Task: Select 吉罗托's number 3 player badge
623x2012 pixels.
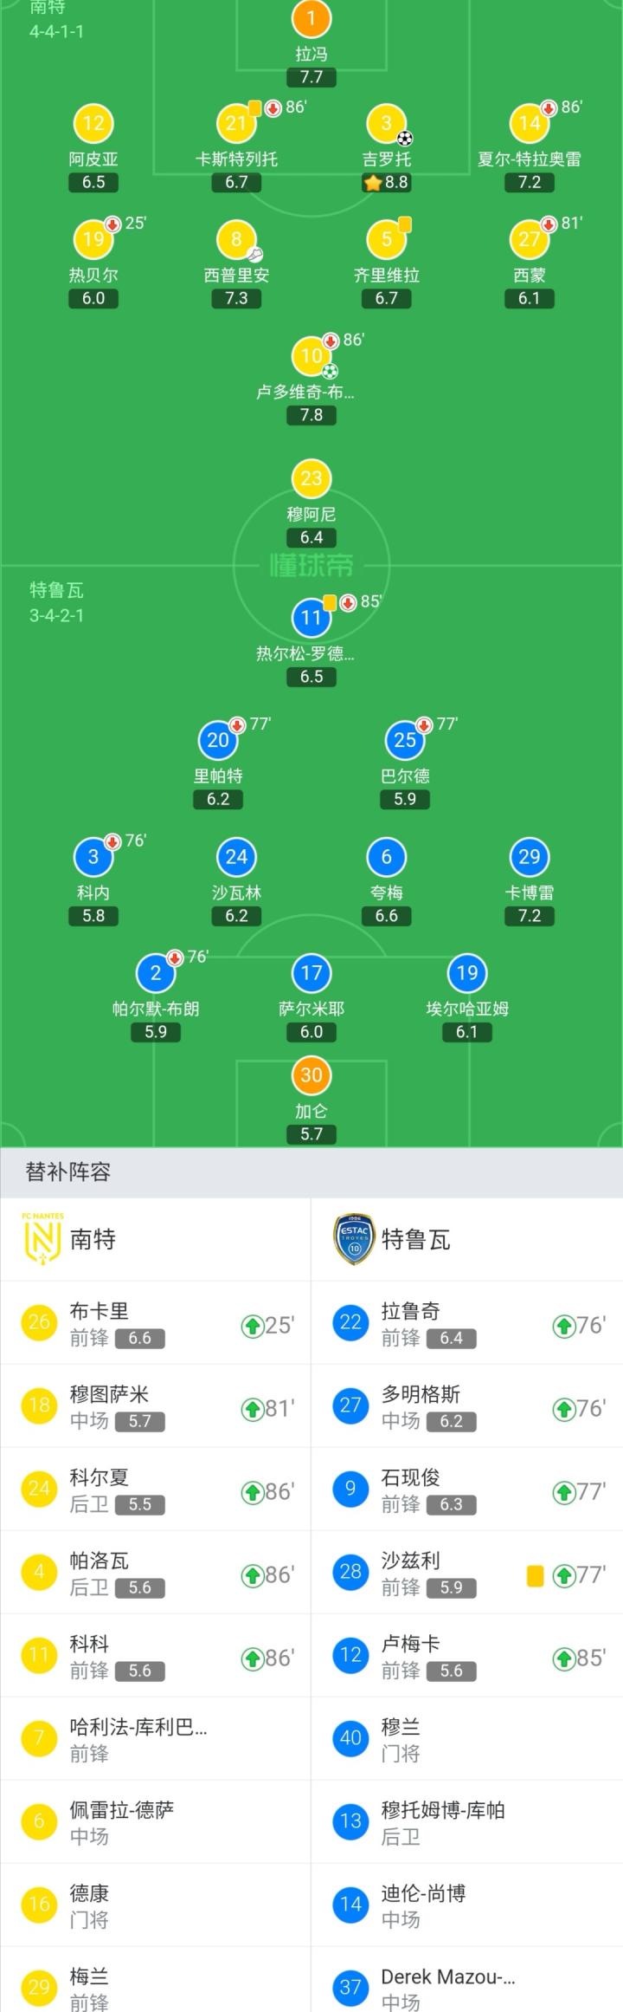Action: pos(386,123)
